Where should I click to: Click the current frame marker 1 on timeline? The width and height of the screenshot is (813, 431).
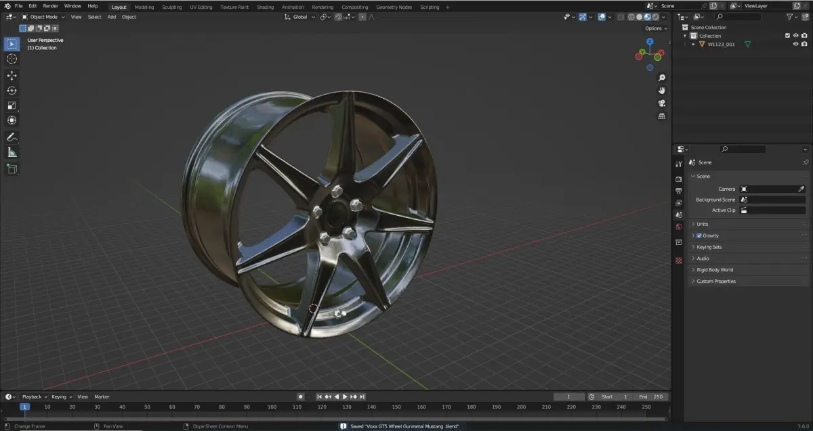(x=24, y=407)
